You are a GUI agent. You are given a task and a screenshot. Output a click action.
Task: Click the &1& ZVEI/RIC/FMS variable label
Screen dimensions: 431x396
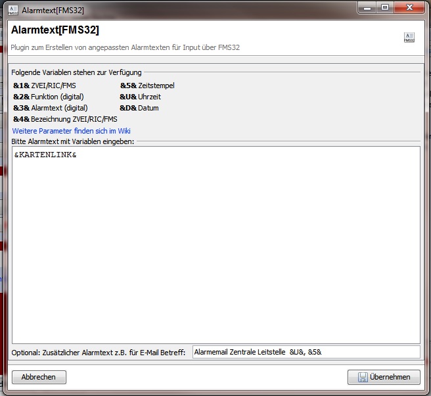pos(44,86)
